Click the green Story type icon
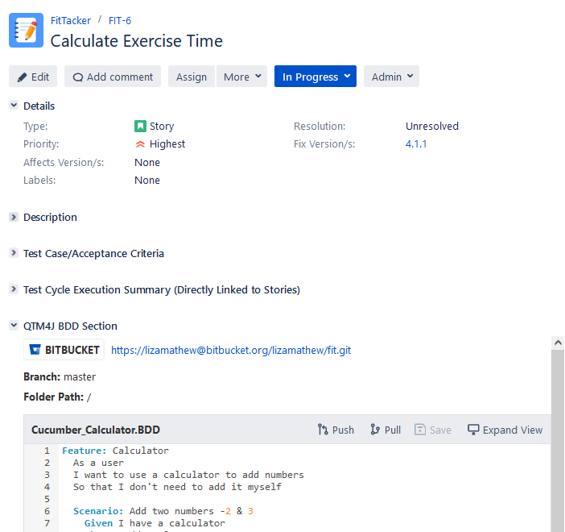 [x=140, y=127]
